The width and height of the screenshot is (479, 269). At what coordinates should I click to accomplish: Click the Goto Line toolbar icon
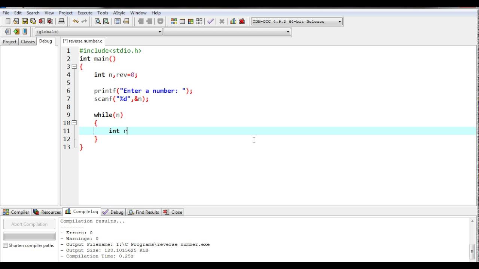pos(126,21)
